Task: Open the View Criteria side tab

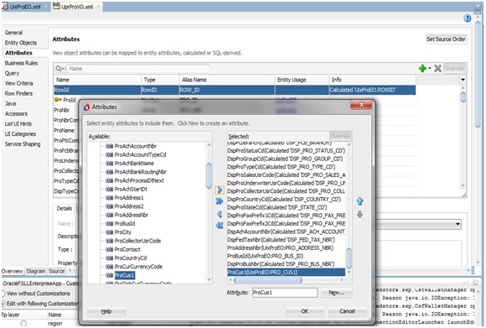Action: click(x=18, y=83)
